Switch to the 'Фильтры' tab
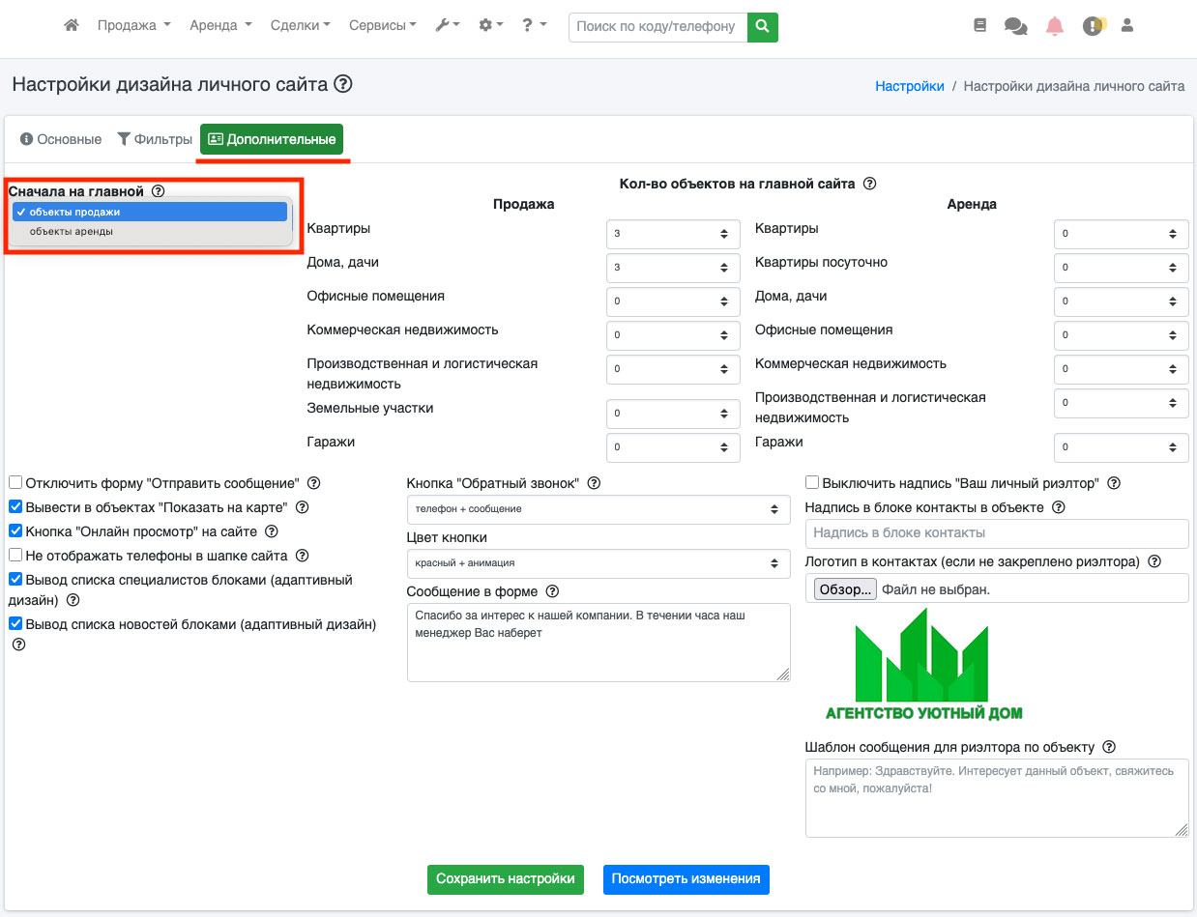This screenshot has height=917, width=1197. pyautogui.click(x=155, y=139)
